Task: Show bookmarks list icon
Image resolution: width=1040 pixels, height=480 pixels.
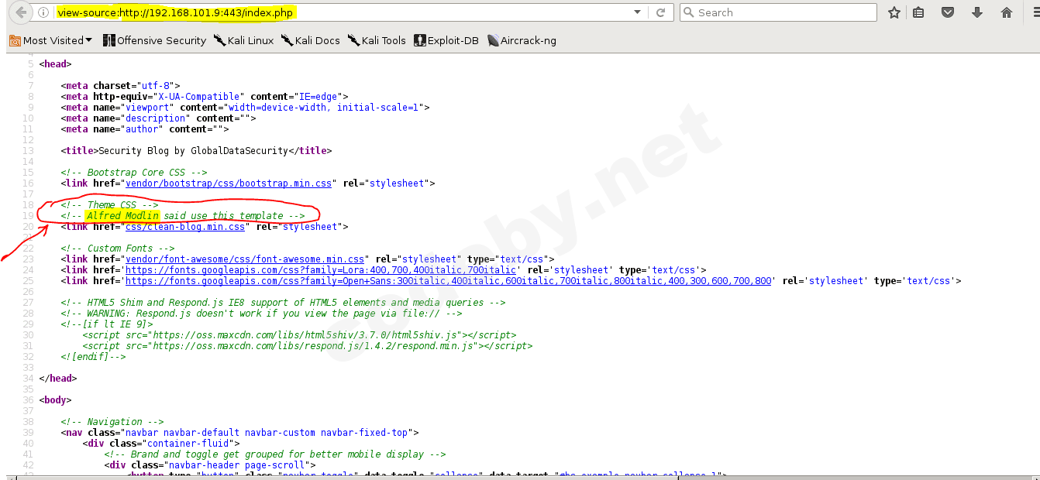Action: click(918, 12)
